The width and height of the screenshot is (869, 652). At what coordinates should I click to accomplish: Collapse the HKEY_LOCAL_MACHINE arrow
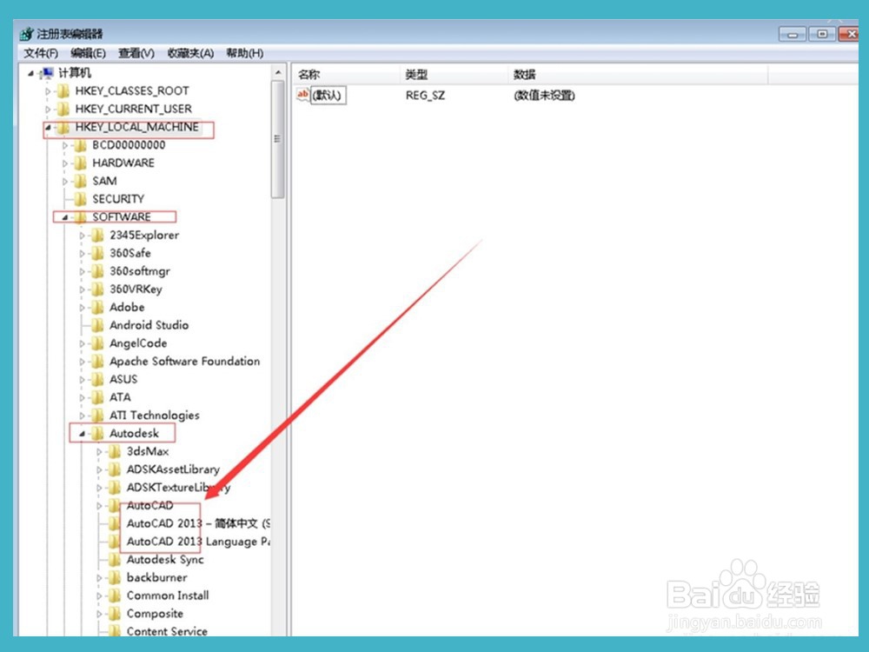(x=48, y=128)
